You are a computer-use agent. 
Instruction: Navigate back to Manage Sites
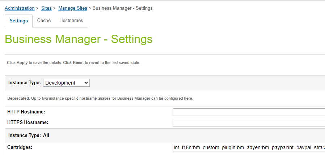pyautogui.click(x=72, y=8)
